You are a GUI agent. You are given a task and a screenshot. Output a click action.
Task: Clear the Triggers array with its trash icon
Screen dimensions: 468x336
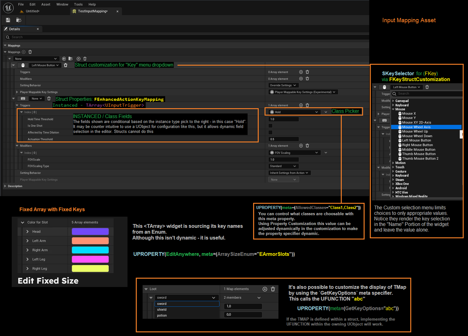307,104
